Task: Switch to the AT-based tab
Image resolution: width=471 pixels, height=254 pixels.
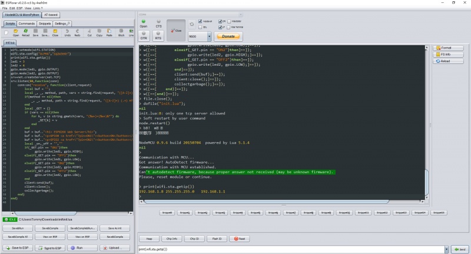Action: click(51, 15)
